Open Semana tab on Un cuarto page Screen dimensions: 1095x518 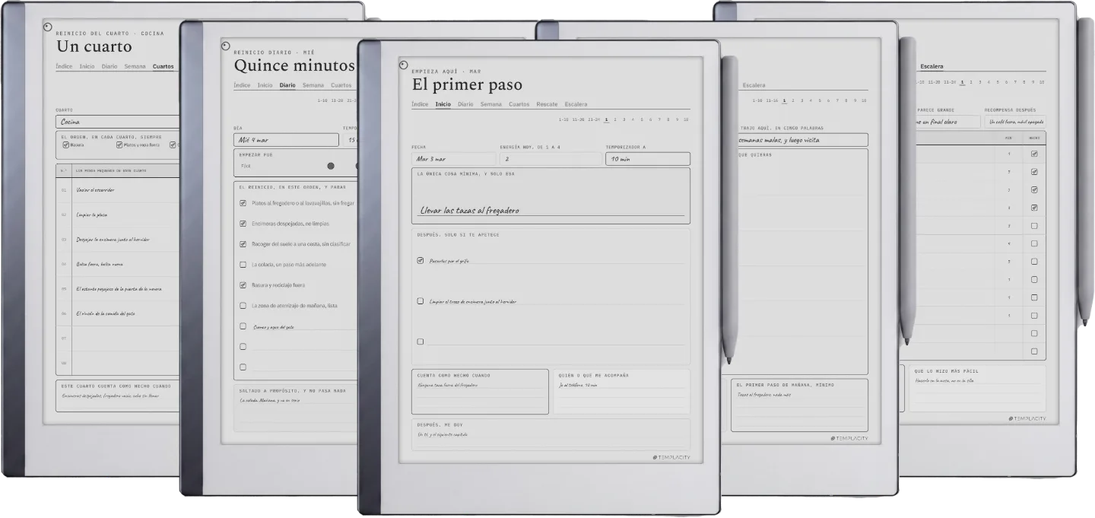pyautogui.click(x=135, y=66)
